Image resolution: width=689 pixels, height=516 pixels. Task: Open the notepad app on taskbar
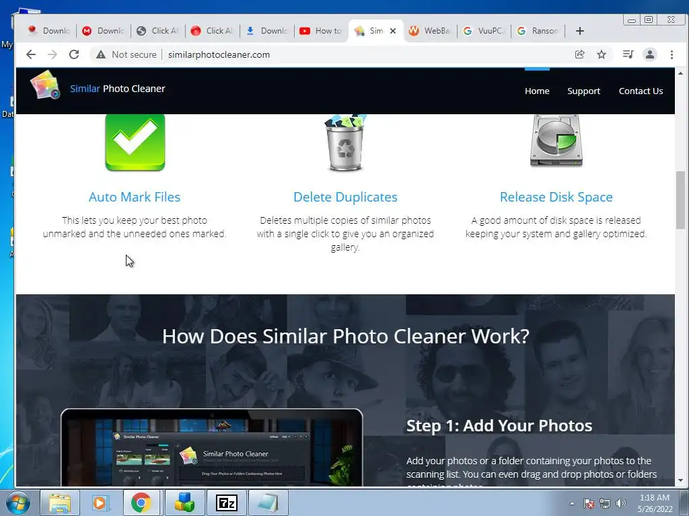268,503
